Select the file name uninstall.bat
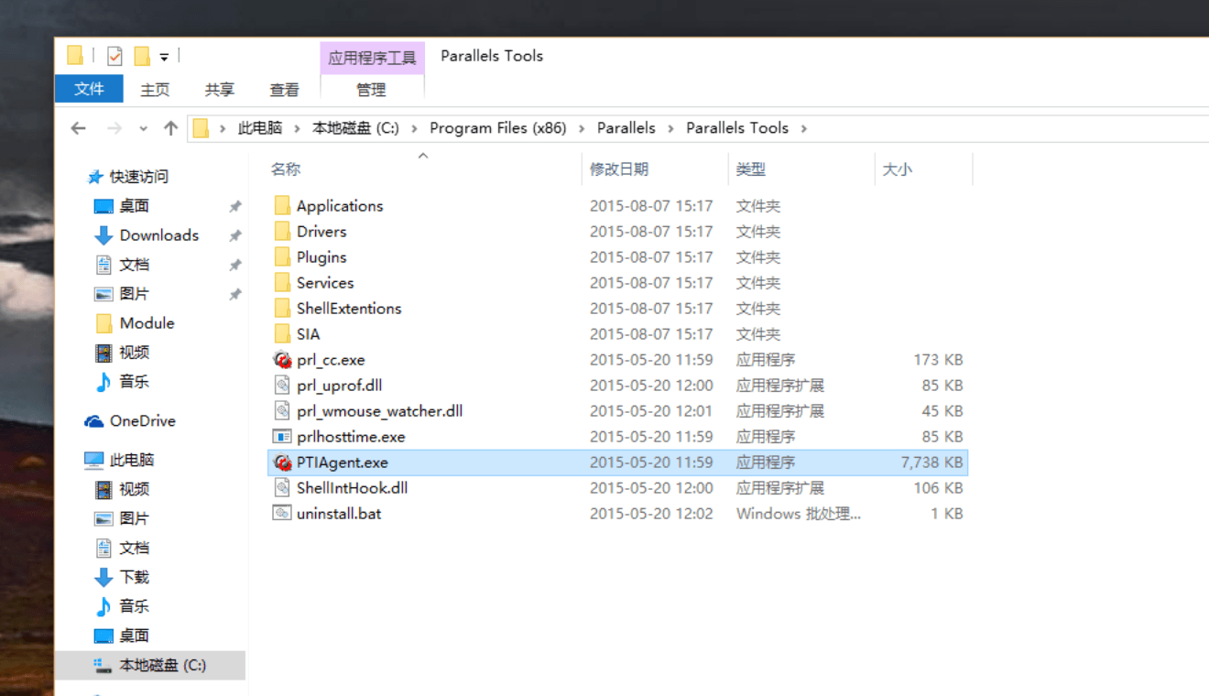Viewport: 1209px width, 696px height. pos(339,514)
